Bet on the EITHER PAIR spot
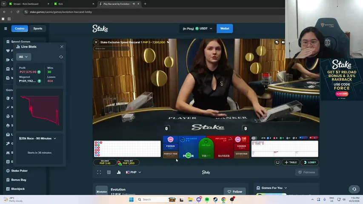 (x=241, y=155)
